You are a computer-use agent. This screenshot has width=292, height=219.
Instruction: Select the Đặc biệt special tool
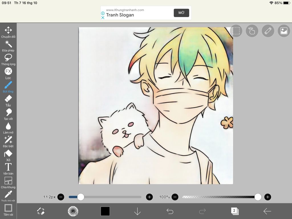click(8, 142)
